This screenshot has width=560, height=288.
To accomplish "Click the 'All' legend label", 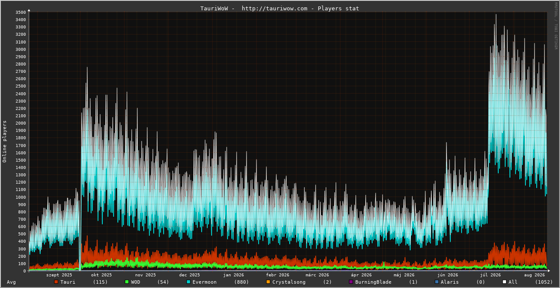I will pyautogui.click(x=513, y=282).
